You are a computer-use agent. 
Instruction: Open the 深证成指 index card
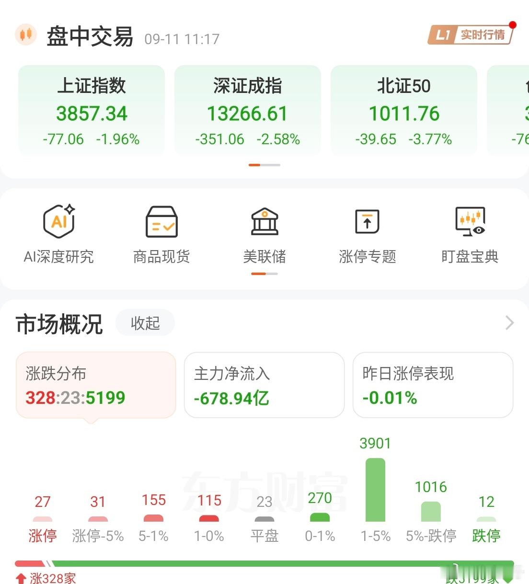pos(248,111)
